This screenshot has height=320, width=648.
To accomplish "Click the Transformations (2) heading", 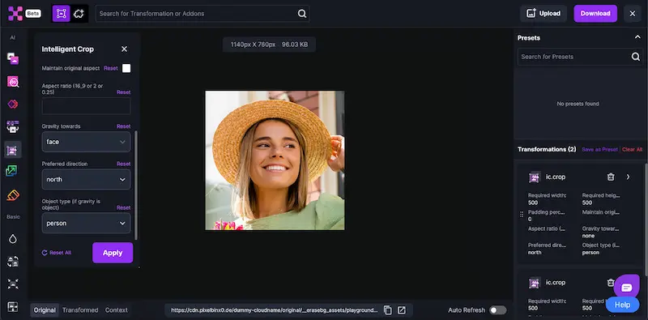I will [547, 149].
